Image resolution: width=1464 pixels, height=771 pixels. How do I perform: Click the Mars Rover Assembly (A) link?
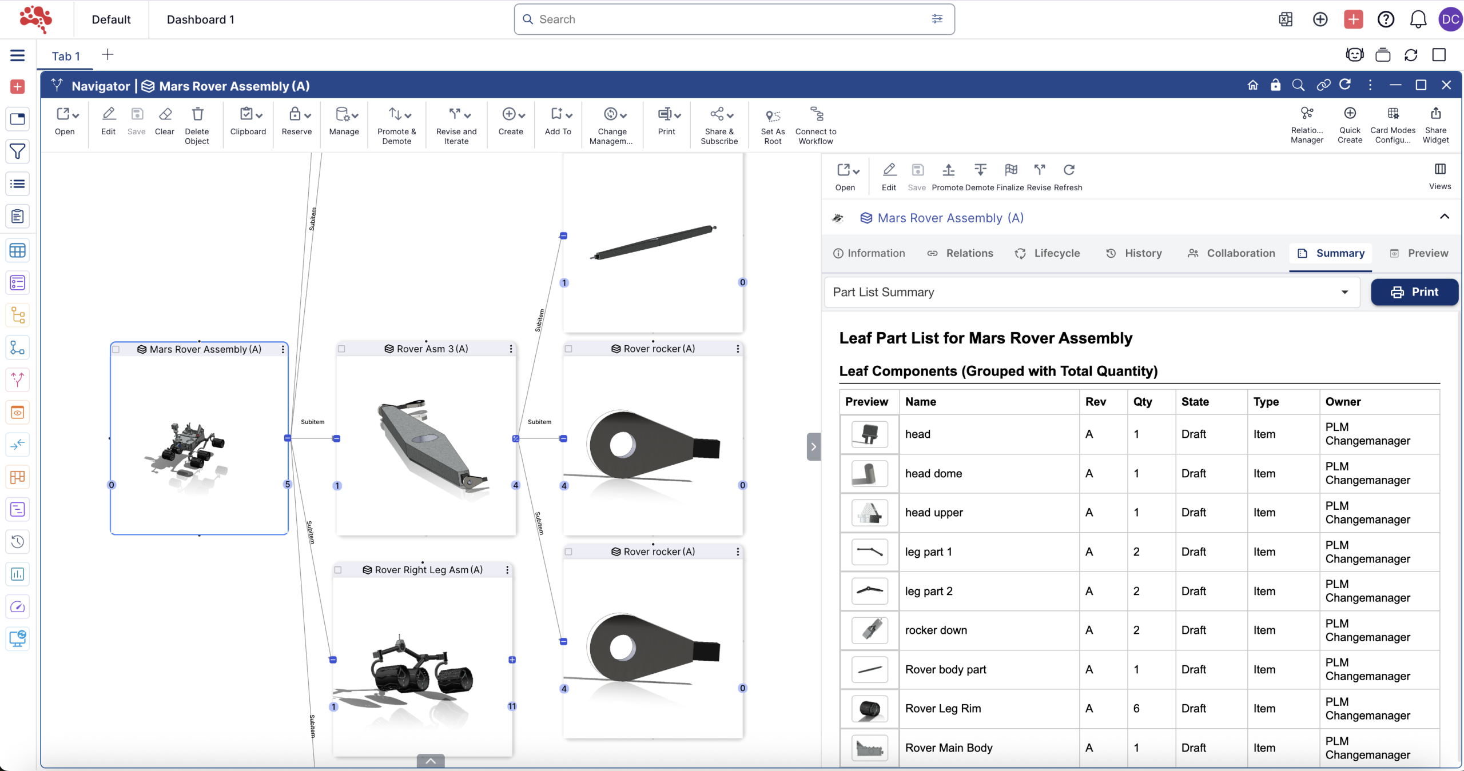949,218
